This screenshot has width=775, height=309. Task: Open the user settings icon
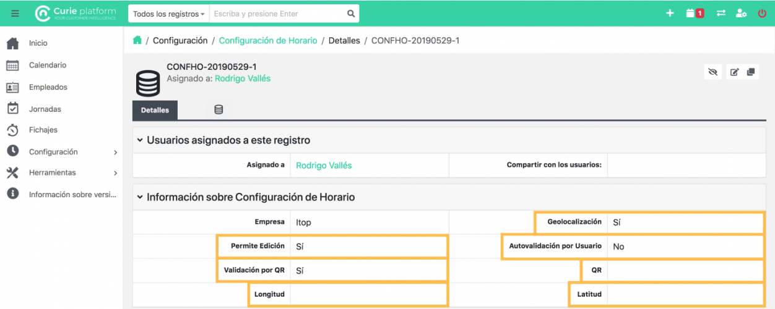point(741,13)
